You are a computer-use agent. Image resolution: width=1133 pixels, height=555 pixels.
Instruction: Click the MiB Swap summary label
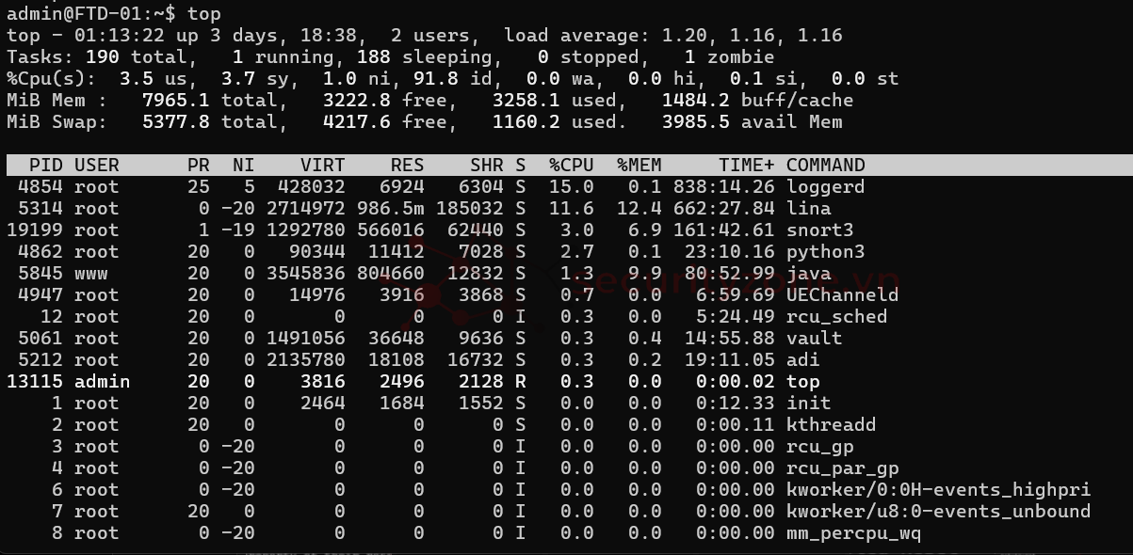57,122
